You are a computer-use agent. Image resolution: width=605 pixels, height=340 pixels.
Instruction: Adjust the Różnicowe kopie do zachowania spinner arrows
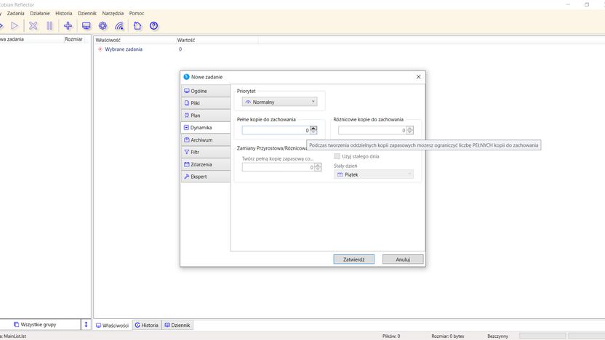tap(410, 130)
